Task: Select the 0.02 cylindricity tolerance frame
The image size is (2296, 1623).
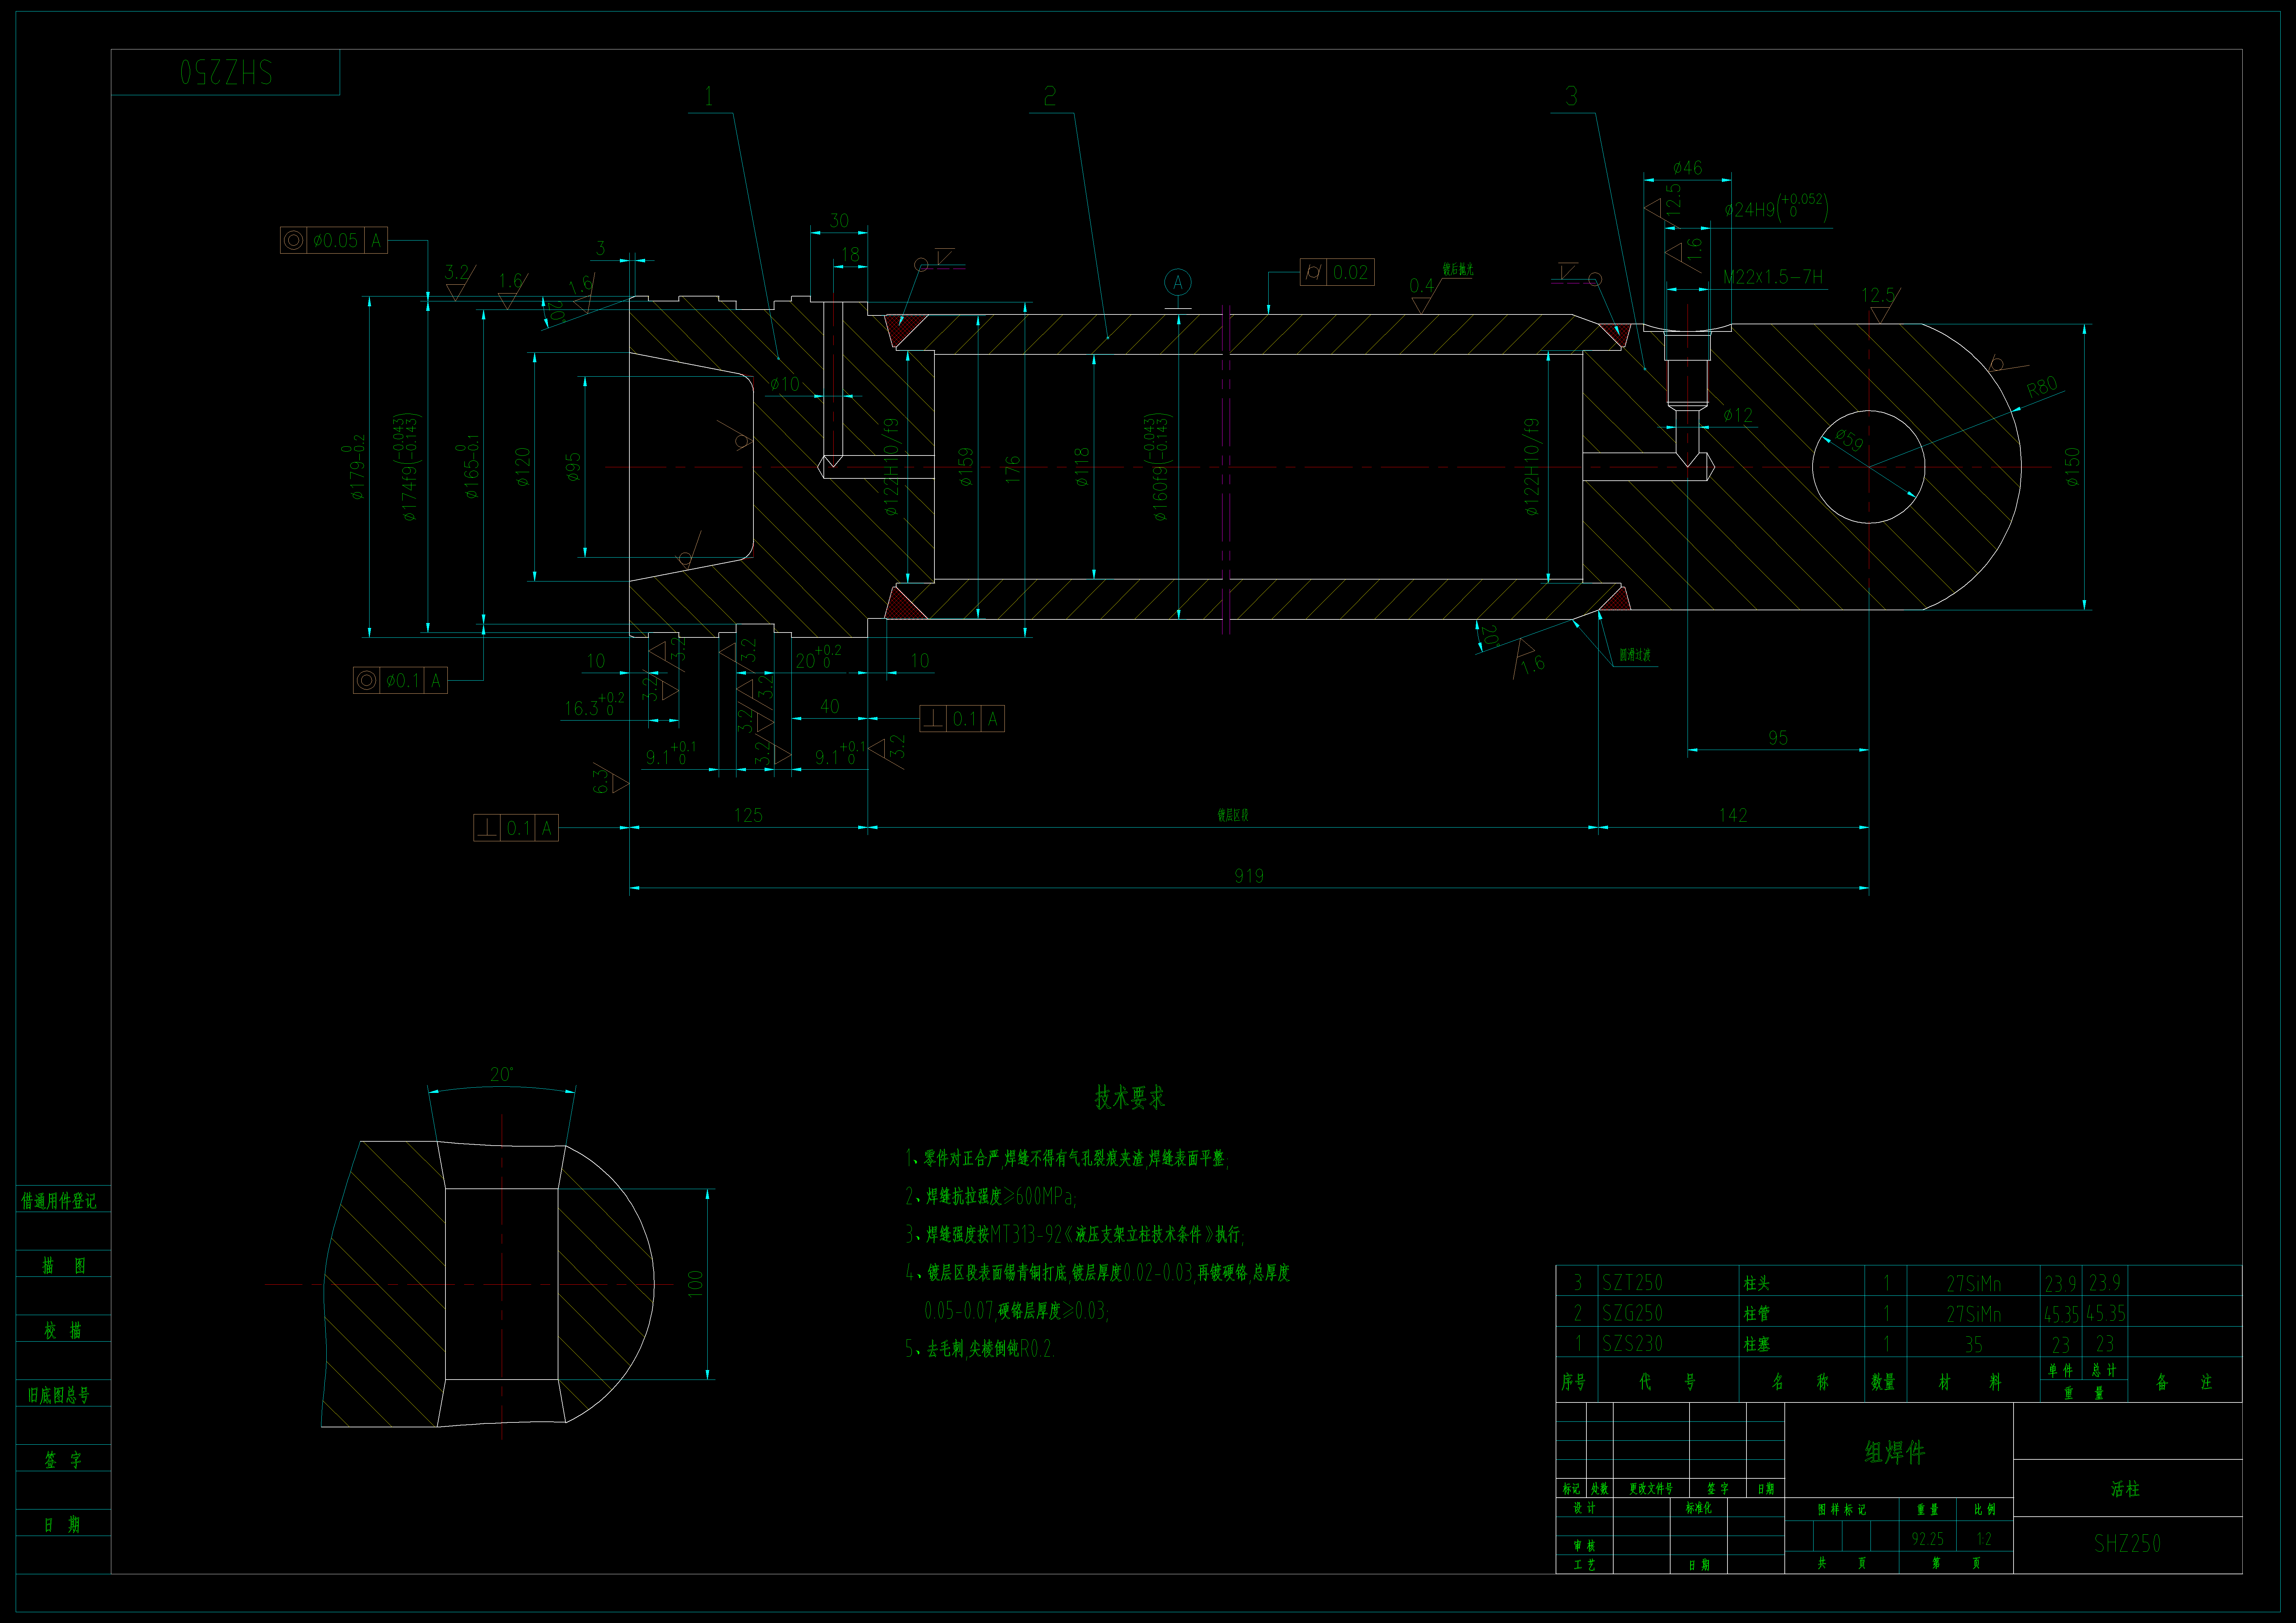Action: point(1337,272)
